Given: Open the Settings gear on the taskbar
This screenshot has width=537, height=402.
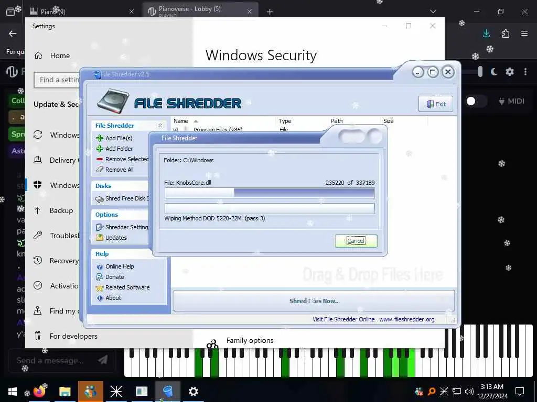Looking at the screenshot, I should [194, 392].
